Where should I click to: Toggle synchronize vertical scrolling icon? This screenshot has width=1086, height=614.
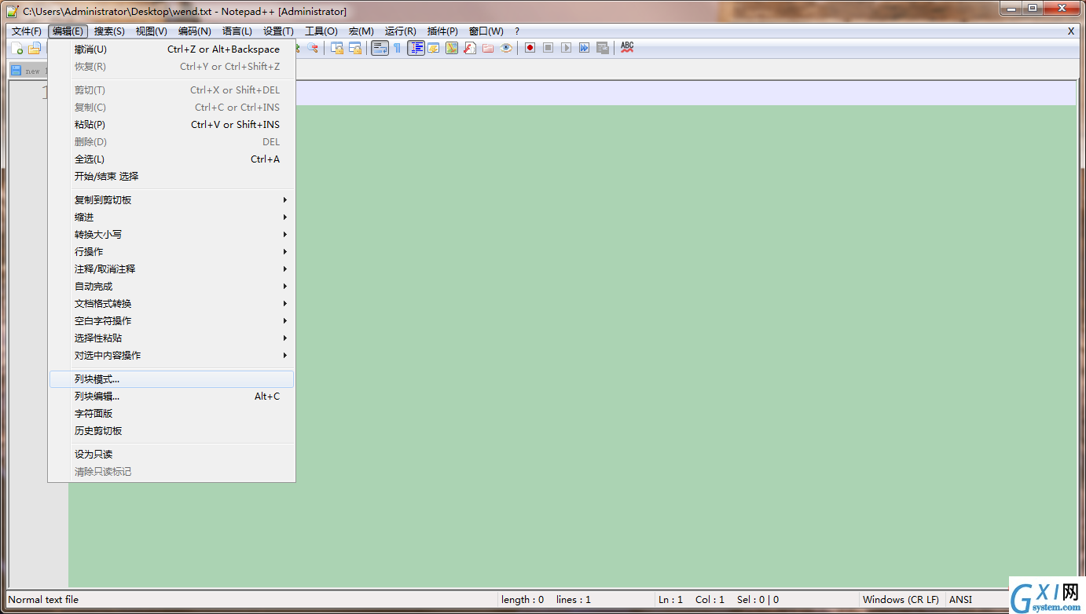337,48
